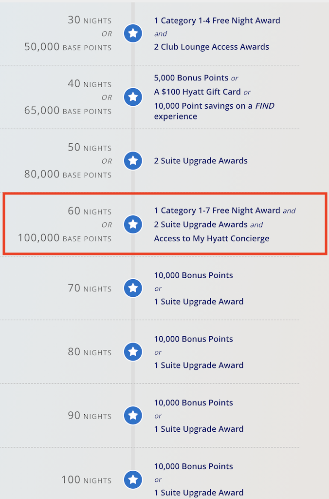Click Access to My Hyatt Concierge
This screenshot has width=329, height=499.
211,239
